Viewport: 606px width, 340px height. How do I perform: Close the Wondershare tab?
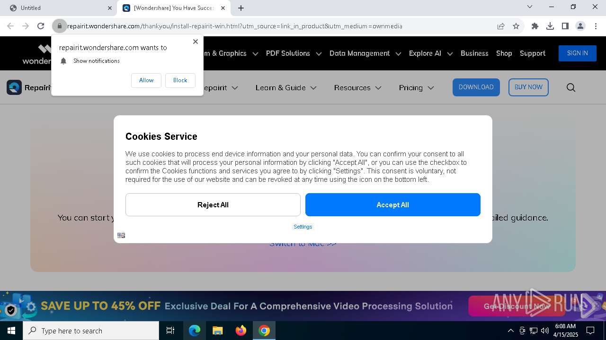(x=223, y=8)
